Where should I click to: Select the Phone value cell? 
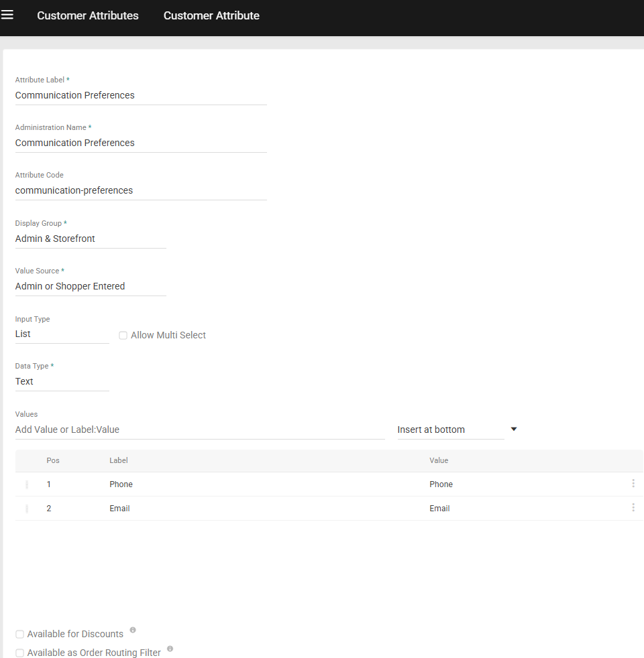[441, 484]
